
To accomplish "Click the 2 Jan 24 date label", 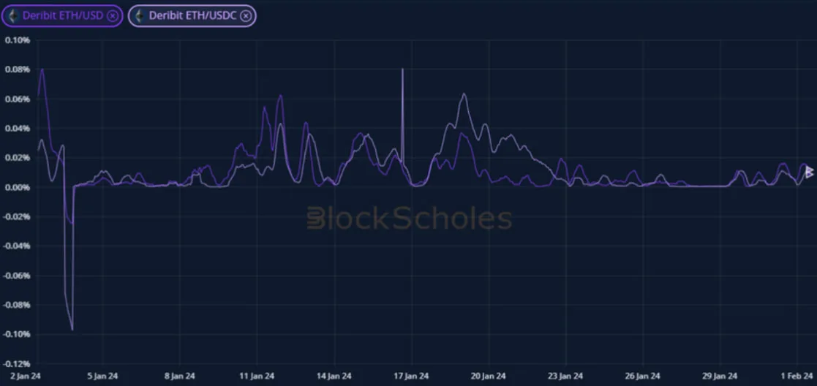I will (x=26, y=376).
